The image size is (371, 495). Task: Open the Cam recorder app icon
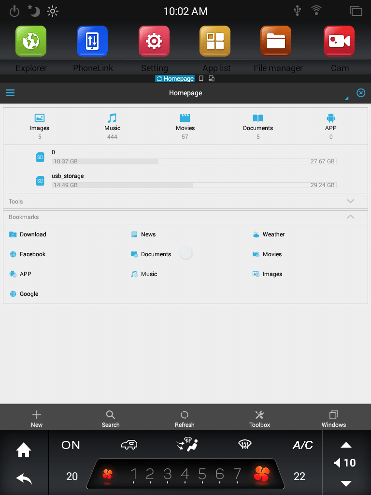(339, 42)
